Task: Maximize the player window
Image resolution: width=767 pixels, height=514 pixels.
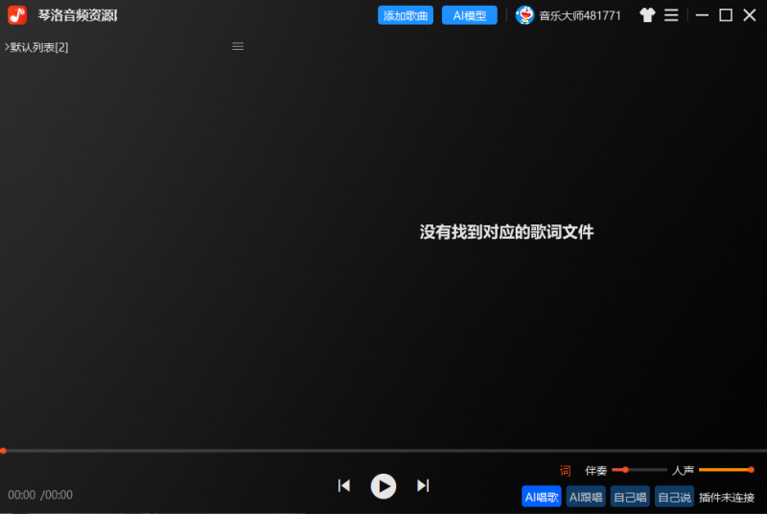Action: (x=726, y=15)
